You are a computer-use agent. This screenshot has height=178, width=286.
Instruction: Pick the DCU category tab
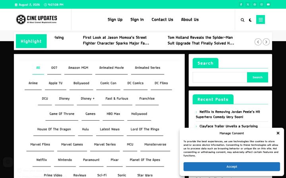point(45,98)
